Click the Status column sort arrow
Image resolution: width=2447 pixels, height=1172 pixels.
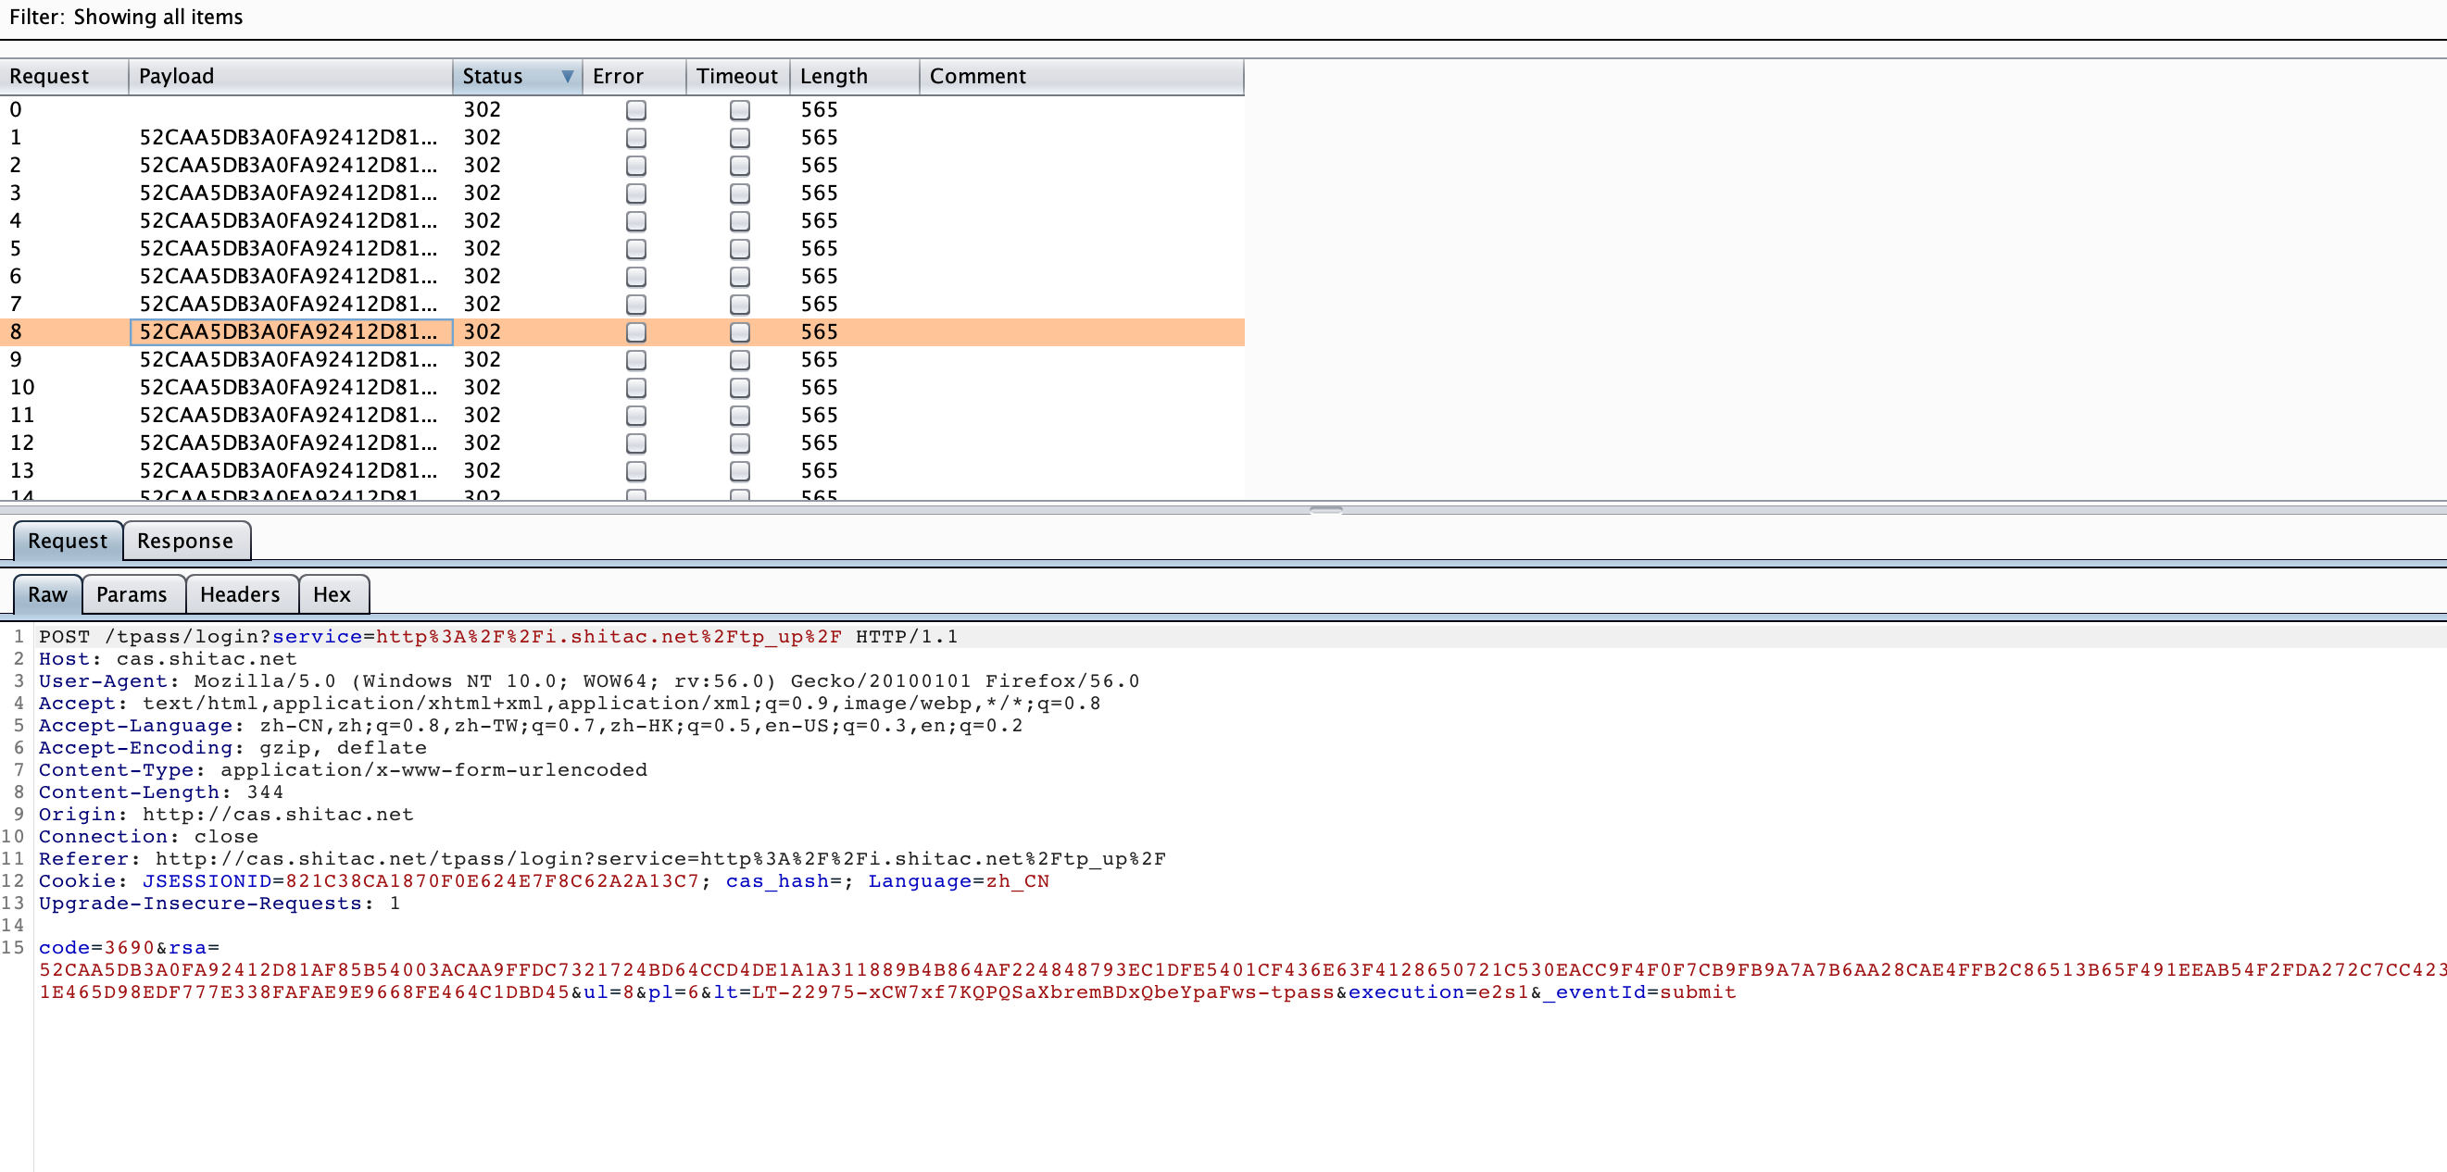(567, 76)
